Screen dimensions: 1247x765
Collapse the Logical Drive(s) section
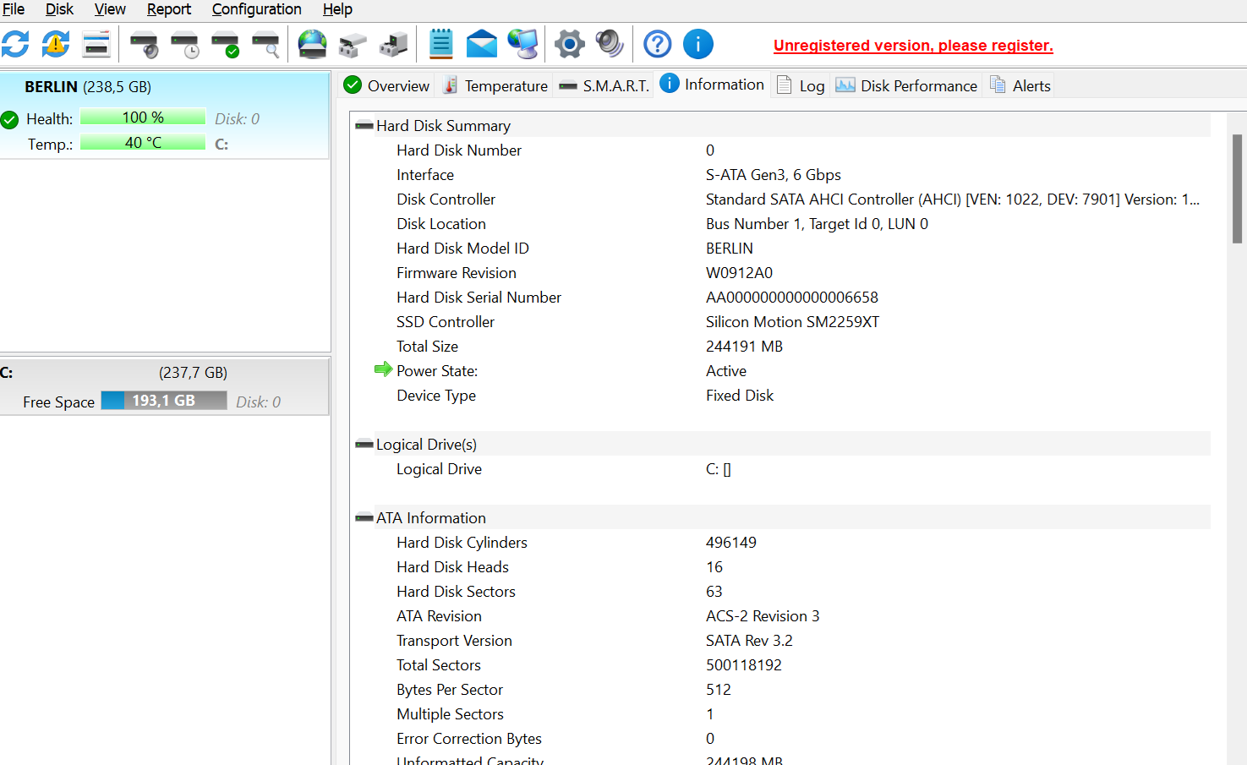coord(364,445)
